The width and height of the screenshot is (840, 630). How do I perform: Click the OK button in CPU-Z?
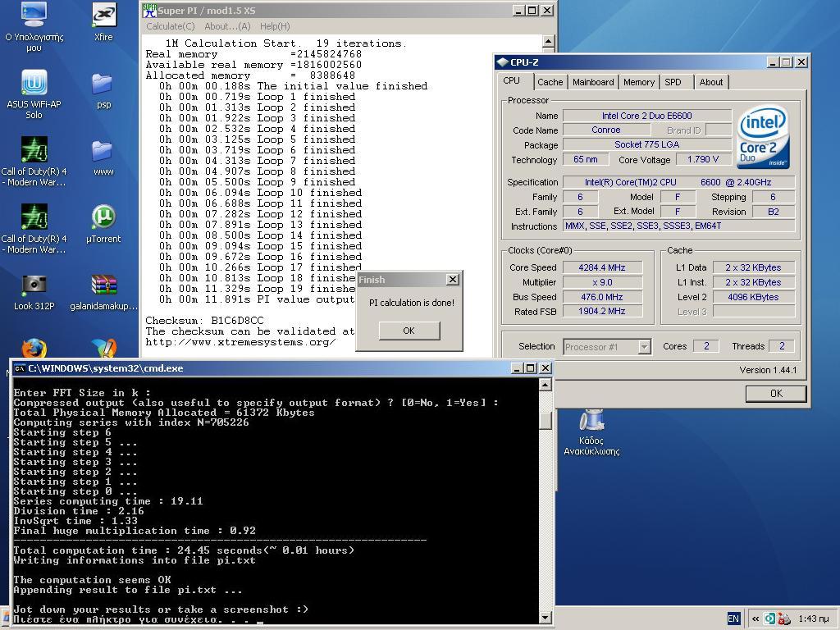coord(776,394)
